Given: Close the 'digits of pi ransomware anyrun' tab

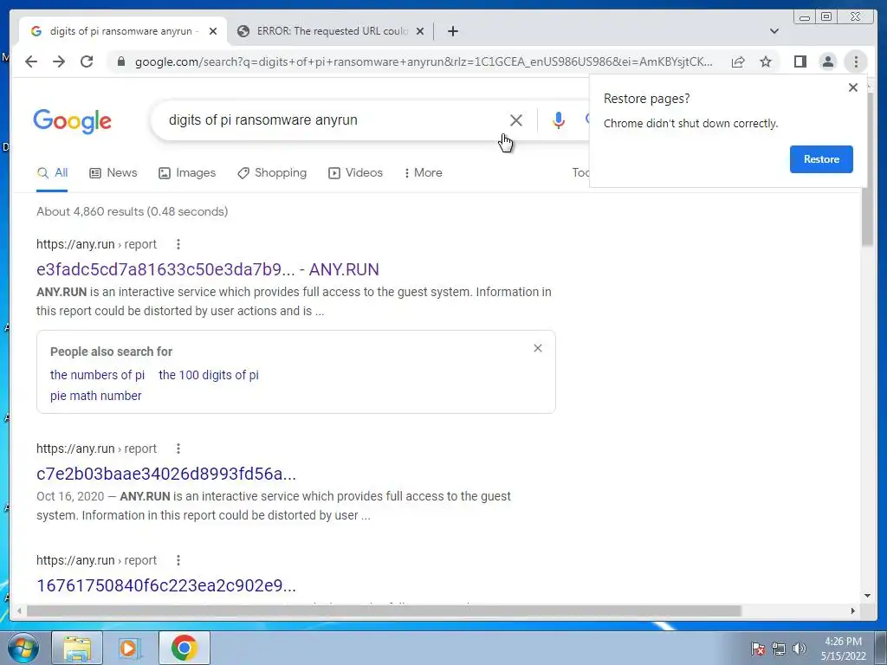Looking at the screenshot, I should click(213, 31).
